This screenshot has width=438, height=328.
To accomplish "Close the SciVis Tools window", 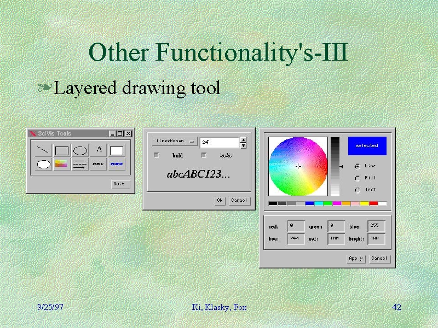I will coord(128,133).
